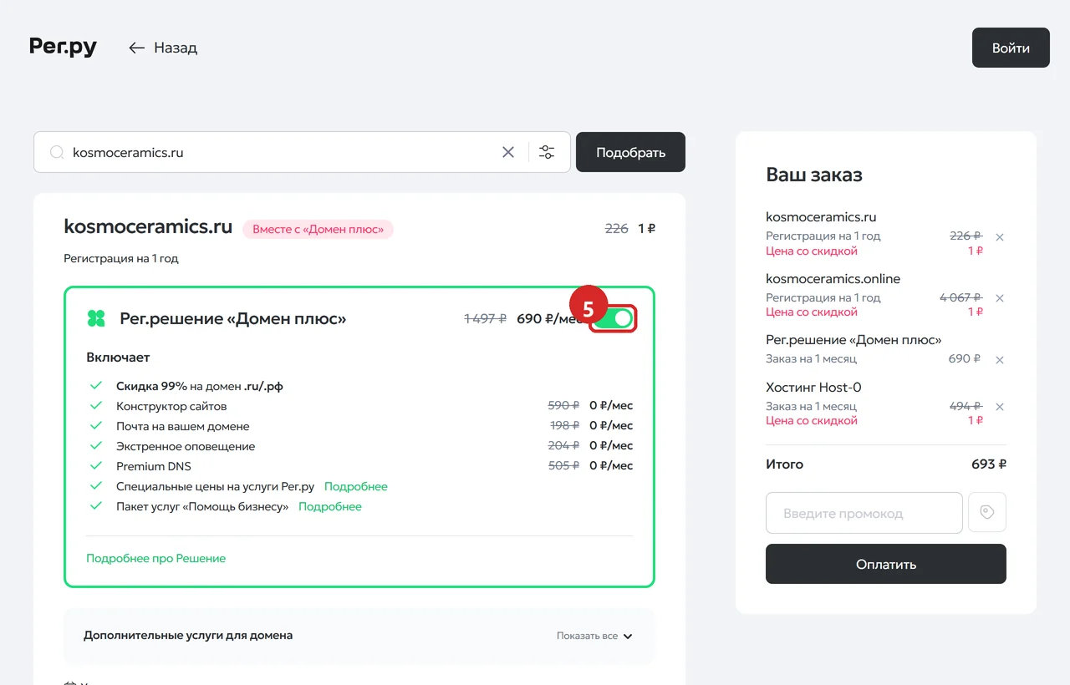
Task: Click the «Вместе с «Домен плюс»» badge
Action: point(318,229)
